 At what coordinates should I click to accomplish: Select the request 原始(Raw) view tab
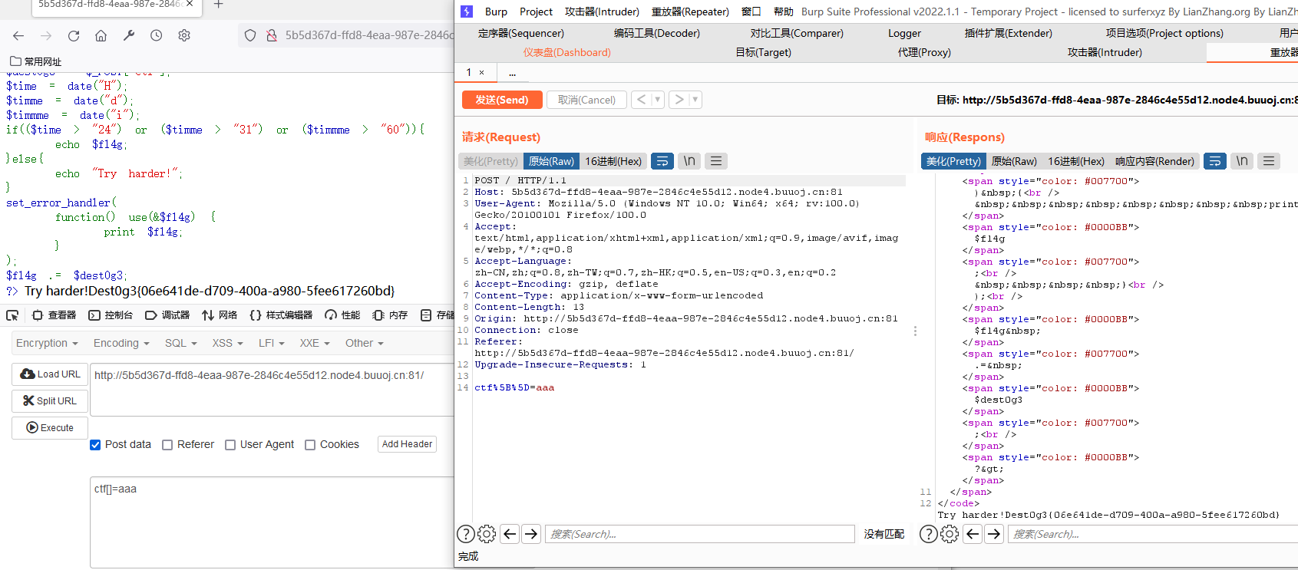pyautogui.click(x=551, y=161)
